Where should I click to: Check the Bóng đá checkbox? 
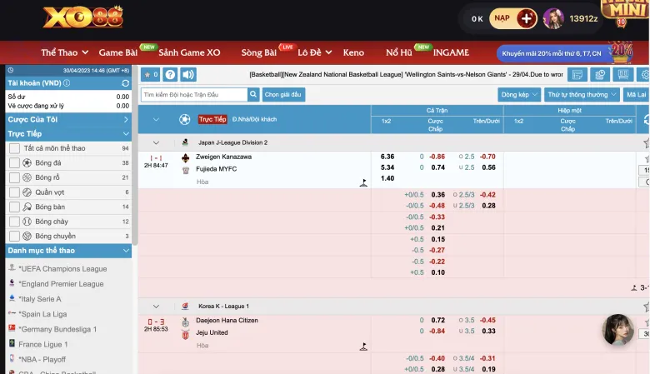click(x=14, y=162)
